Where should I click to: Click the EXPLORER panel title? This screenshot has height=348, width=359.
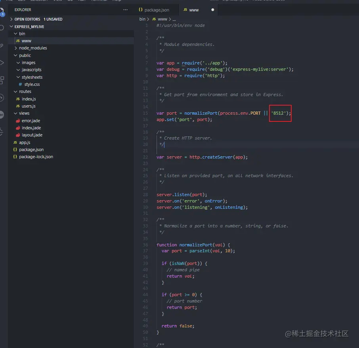23,9
